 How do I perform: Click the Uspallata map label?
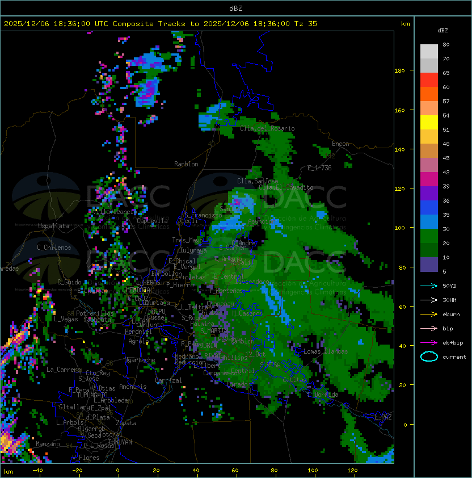[53, 226]
